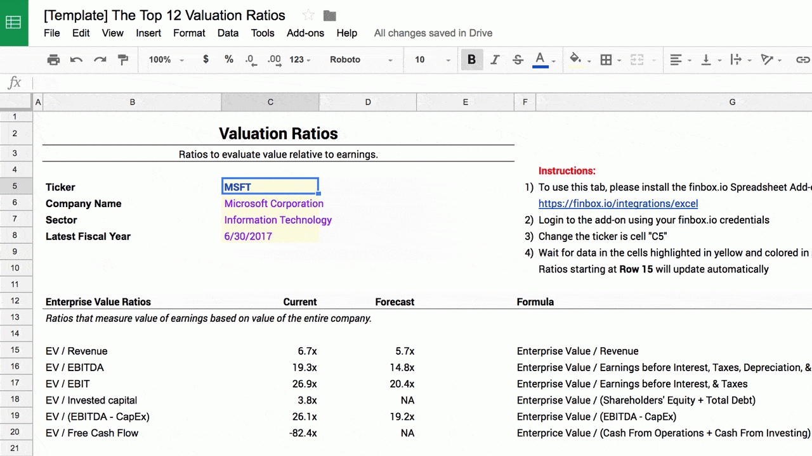
Task: Expand the text rotation dropdown arrow
Action: pos(781,60)
